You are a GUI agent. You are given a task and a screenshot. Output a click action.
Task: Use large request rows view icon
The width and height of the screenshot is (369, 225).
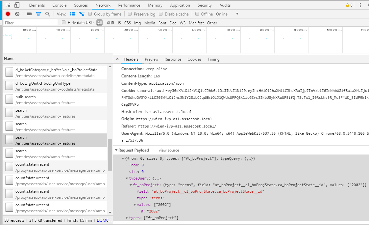pos(72,14)
